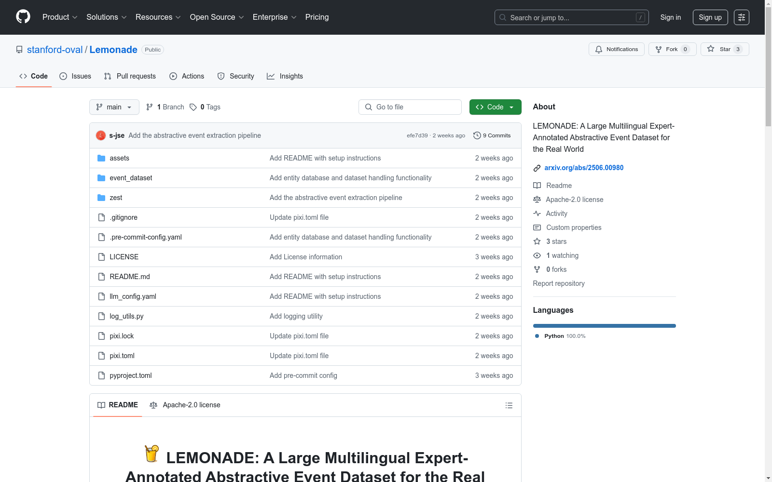This screenshot has height=482, width=772.
Task: Switch to the Pull requests tab
Action: pos(130,76)
